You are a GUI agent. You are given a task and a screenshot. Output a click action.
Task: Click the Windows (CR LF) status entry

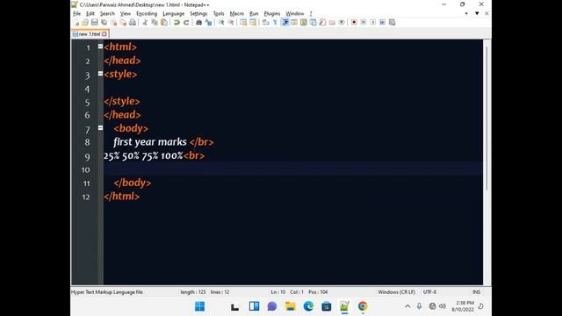tap(396, 292)
